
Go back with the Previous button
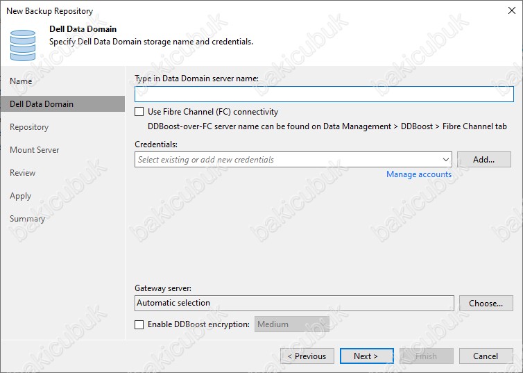(x=307, y=356)
